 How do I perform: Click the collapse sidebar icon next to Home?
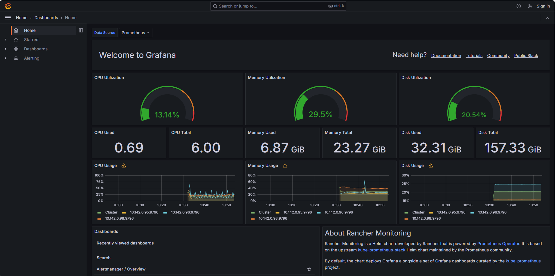[81, 30]
